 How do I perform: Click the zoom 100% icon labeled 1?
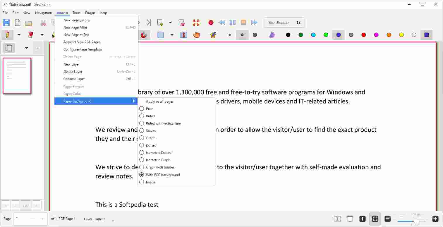pyautogui.click(x=362, y=219)
